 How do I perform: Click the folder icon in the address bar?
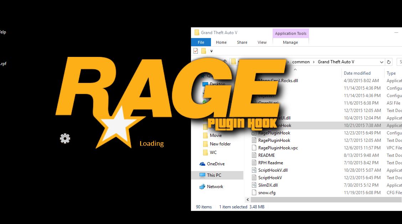tap(233, 62)
